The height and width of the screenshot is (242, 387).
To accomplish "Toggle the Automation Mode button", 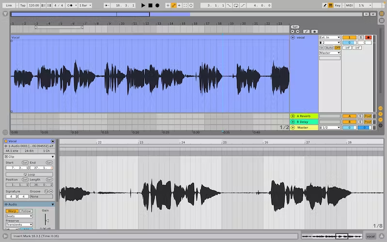I will (x=306, y=32).
